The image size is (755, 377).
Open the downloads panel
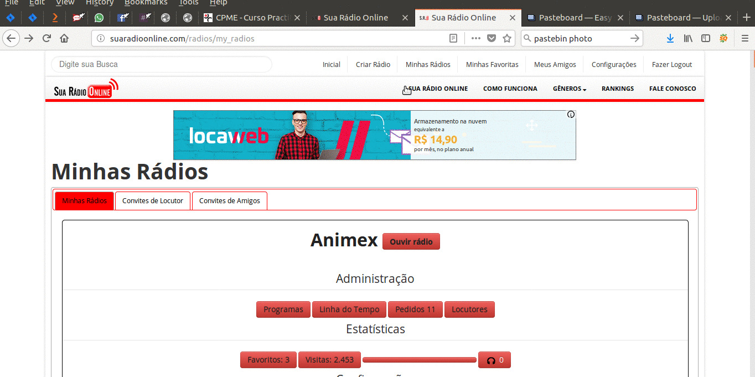coord(670,38)
